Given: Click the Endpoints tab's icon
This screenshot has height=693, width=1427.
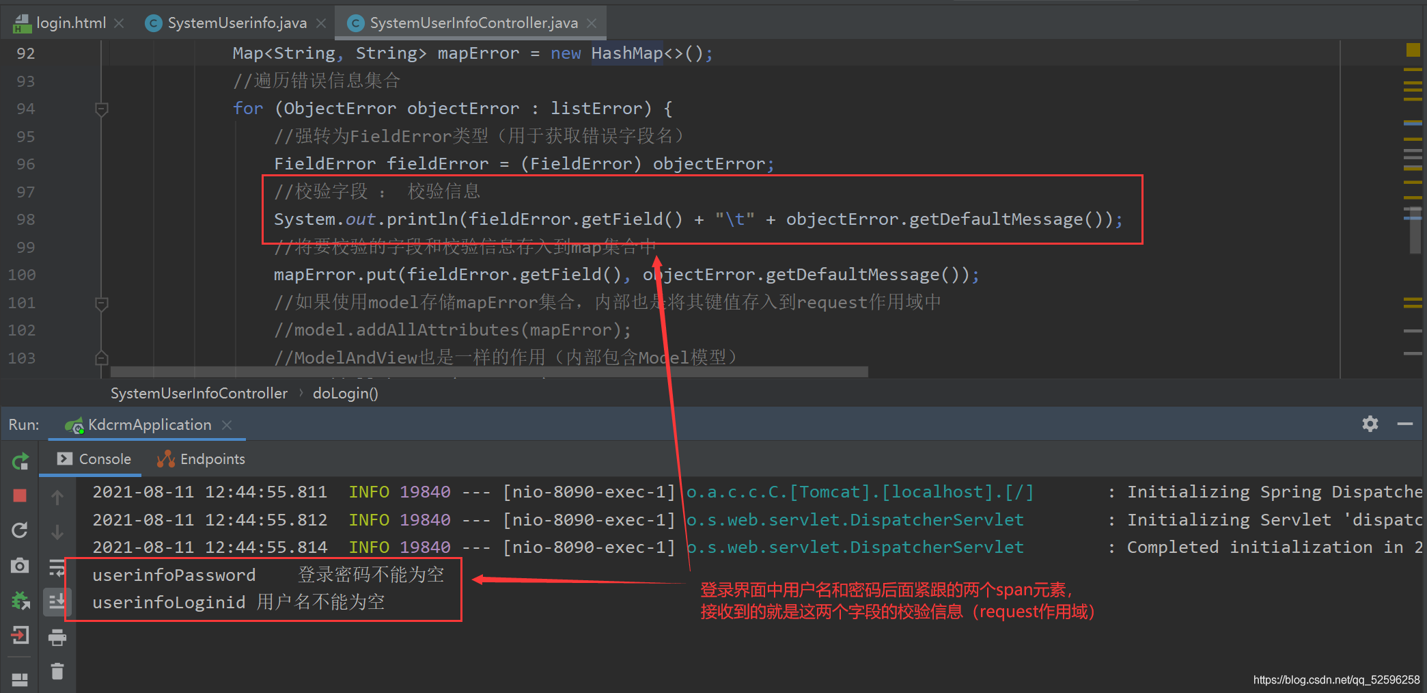Looking at the screenshot, I should click(166, 459).
